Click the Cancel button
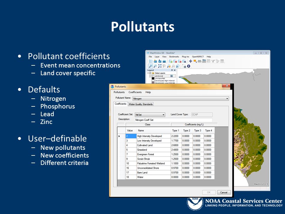The image size is (285, 214). pos(224,192)
